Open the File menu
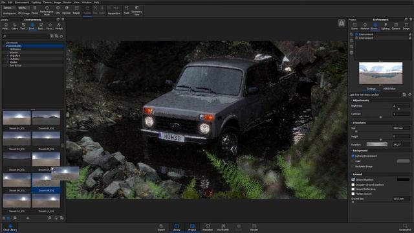This screenshot has height=233, width=414. [x=3, y=3]
